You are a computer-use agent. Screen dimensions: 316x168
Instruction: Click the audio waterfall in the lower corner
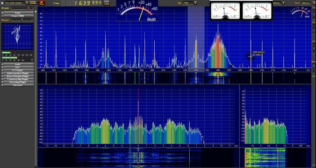point(275,158)
